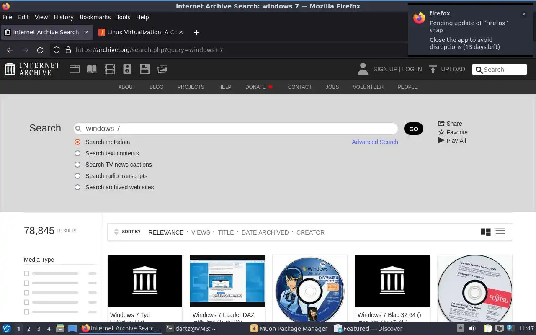The image size is (536, 335).
Task: Open the VOLUNTEER link
Action: click(x=368, y=87)
